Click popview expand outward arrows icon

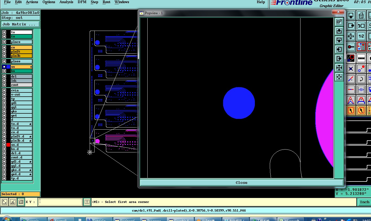click(339, 77)
